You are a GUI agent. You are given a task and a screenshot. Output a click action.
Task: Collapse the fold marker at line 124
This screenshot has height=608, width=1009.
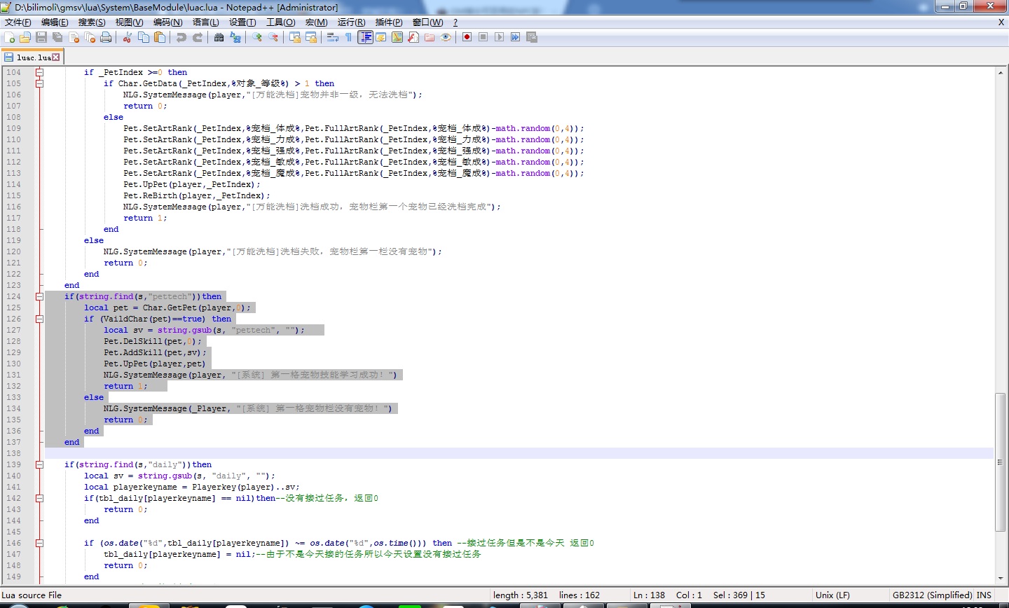[40, 296]
